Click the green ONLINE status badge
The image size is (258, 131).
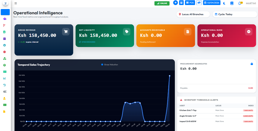click(162, 3)
